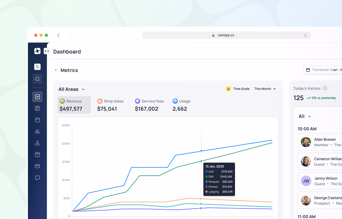This screenshot has width=342, height=219.
Task: Click the F&B data point on chart
Action: [x=201, y=161]
